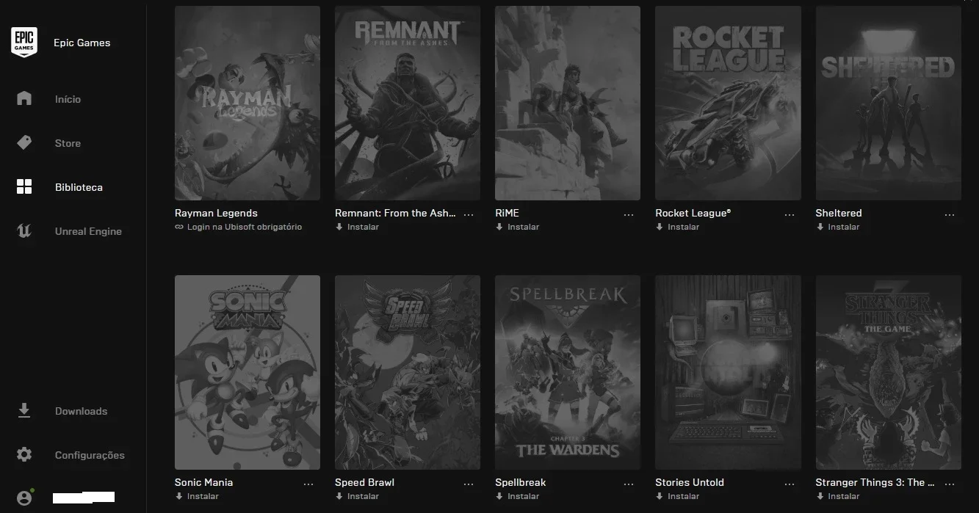Click install arrow icon under Sonic Mania
This screenshot has width=979, height=513.
(178, 496)
